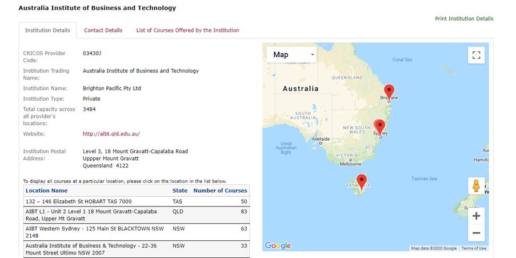Open the map Terms of Use link

pos(474,248)
